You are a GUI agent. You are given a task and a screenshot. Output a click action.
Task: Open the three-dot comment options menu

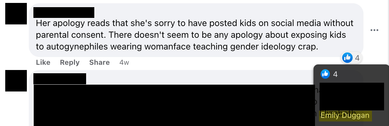pos(374,30)
